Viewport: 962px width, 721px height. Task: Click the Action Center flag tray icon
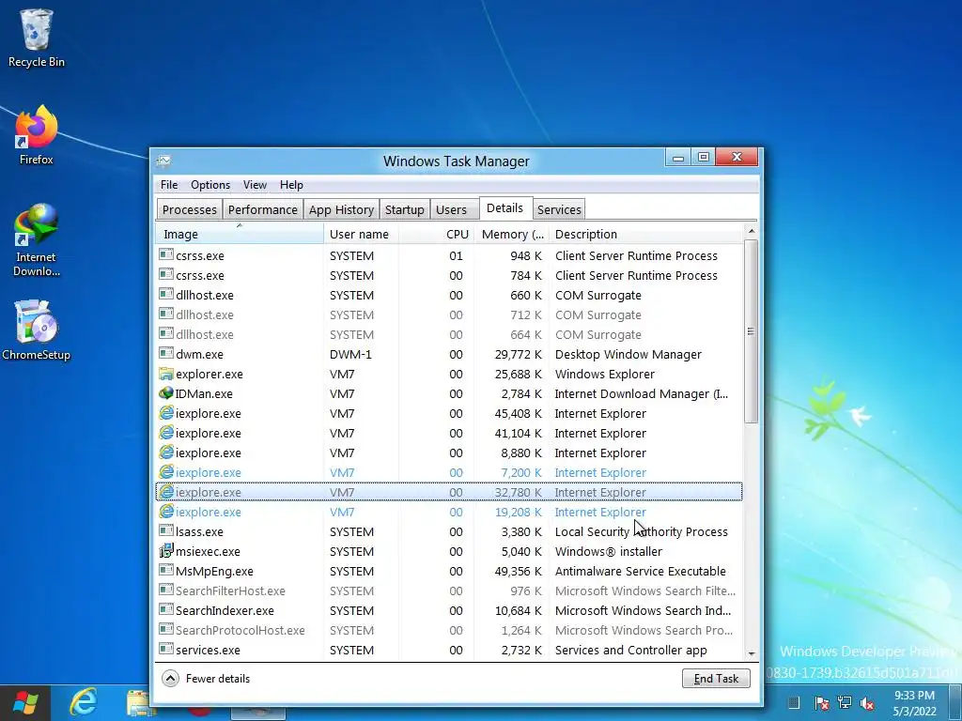[821, 702]
